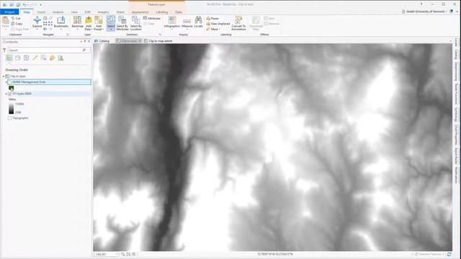
Task: Toggle VT Hydro DEM layer visibility
Action: (9, 94)
